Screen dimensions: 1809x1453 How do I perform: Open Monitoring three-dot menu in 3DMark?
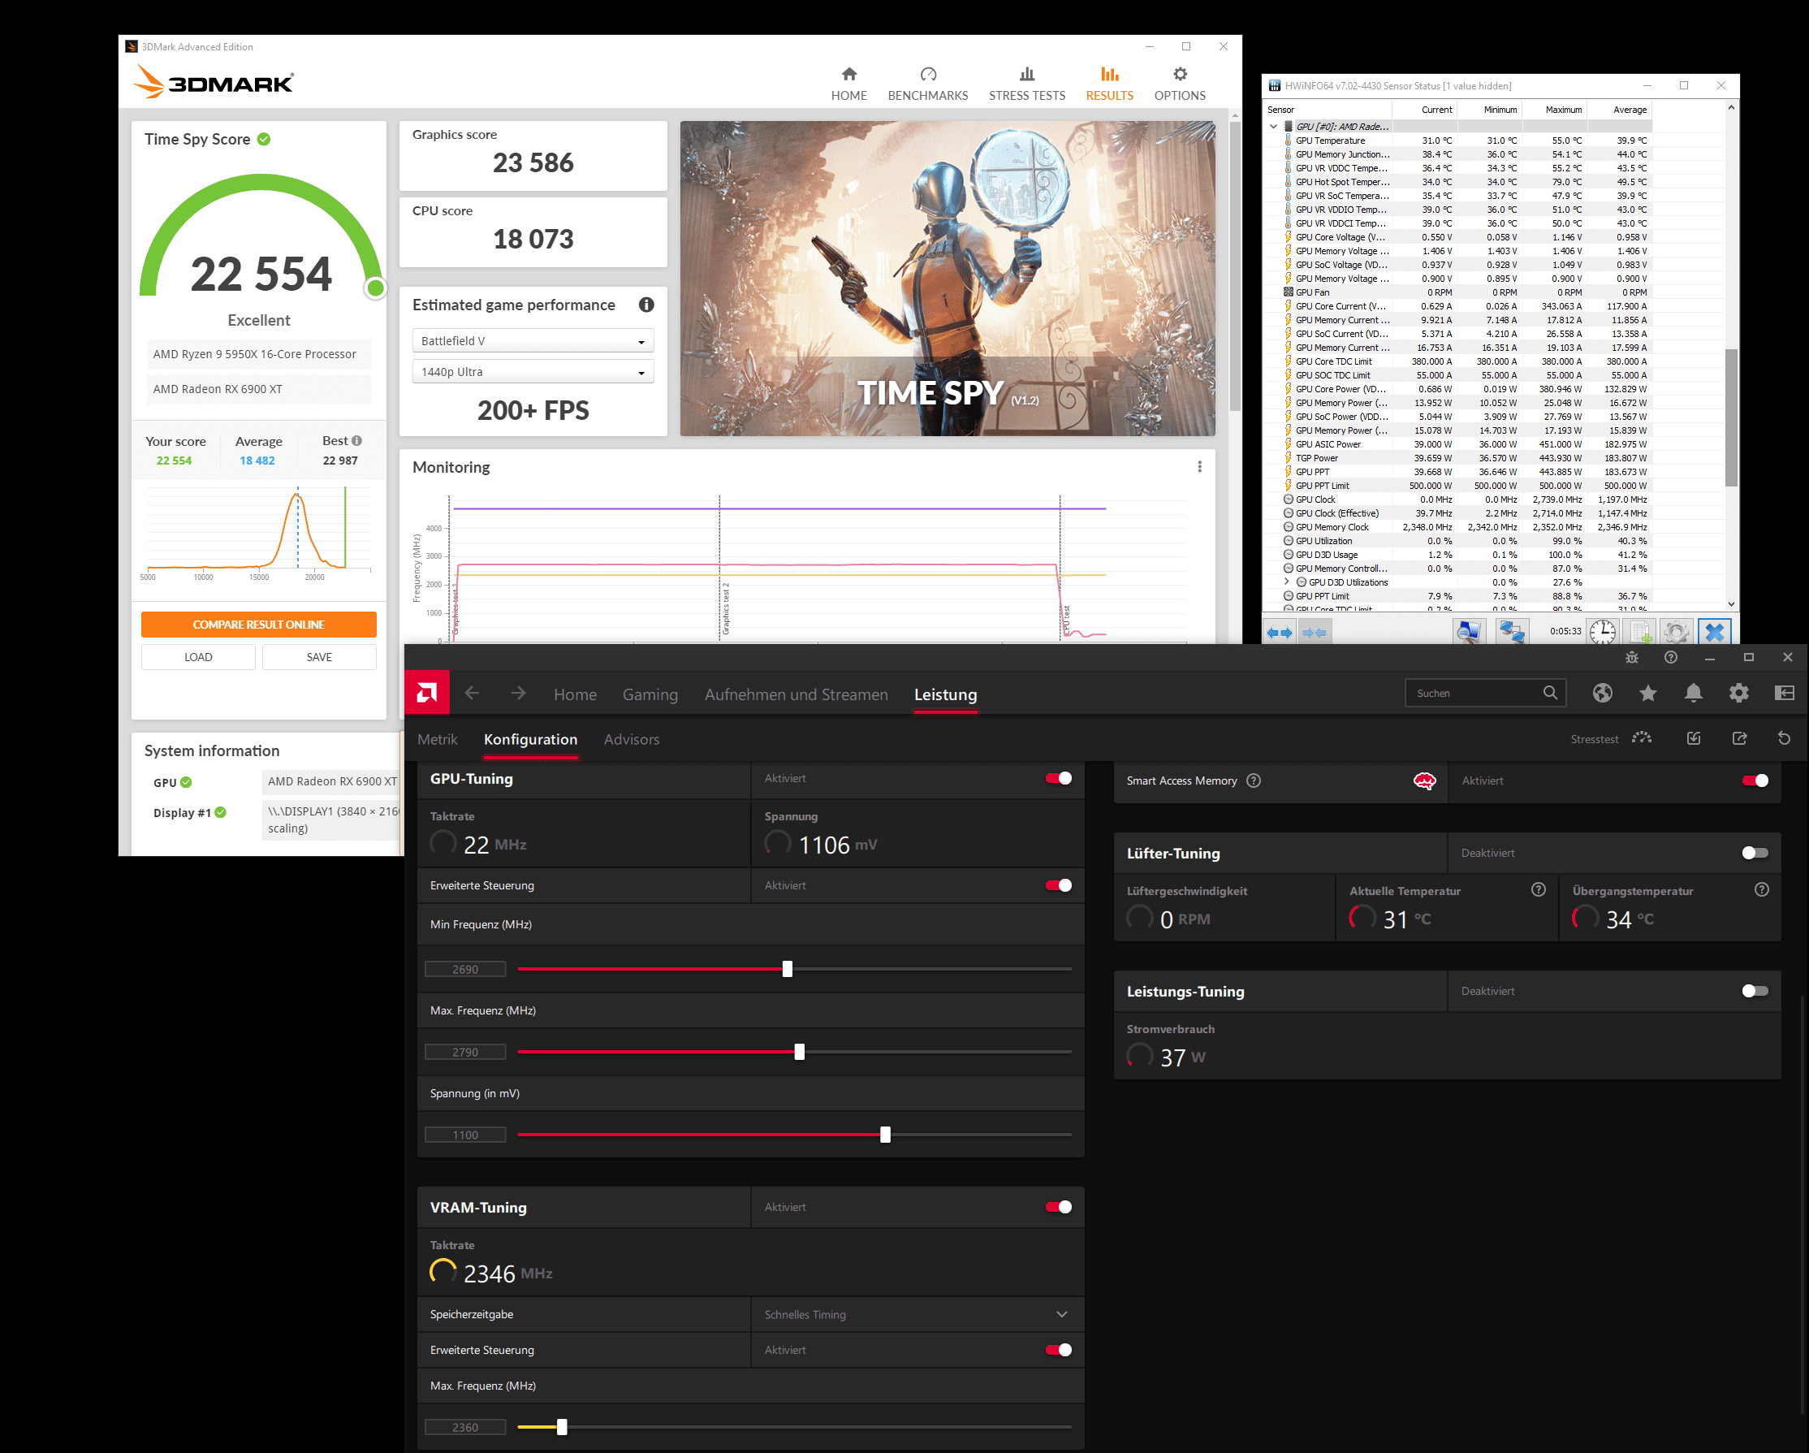[1200, 467]
